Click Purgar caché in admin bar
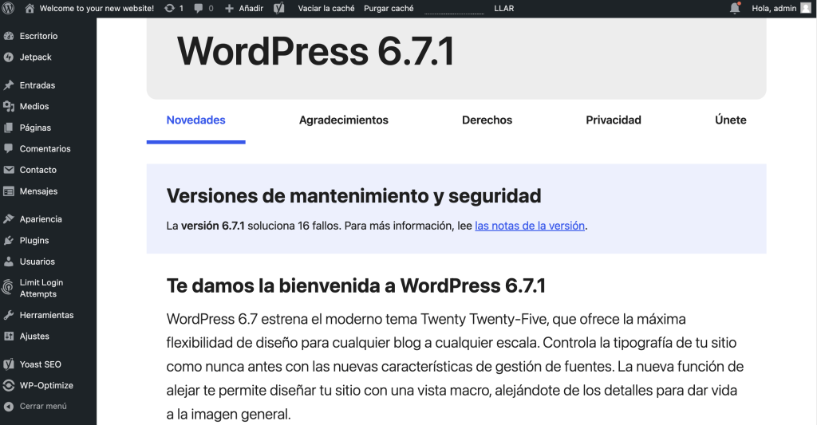Screen dimensions: 817x425 389,8
